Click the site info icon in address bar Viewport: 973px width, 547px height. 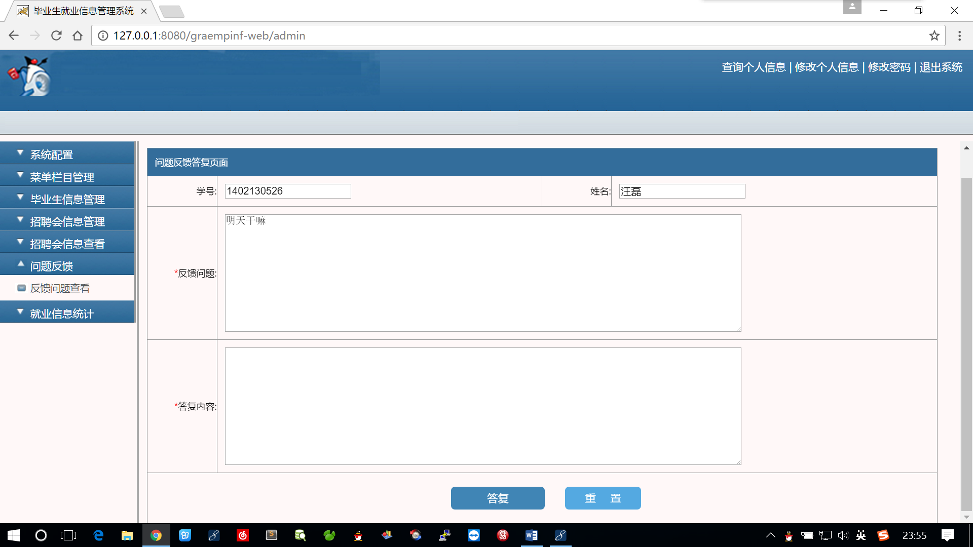click(103, 35)
